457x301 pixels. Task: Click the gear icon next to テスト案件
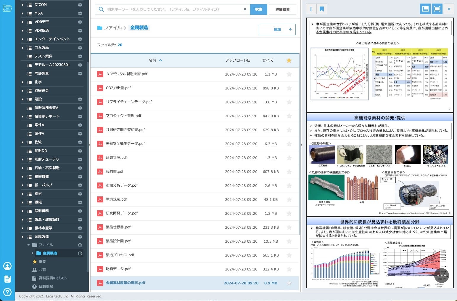point(80,56)
